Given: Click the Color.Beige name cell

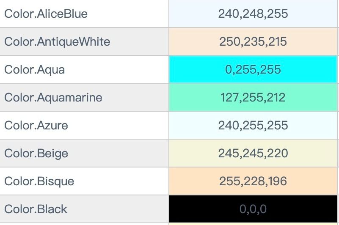Looking at the screenshot, I should coord(84,153).
